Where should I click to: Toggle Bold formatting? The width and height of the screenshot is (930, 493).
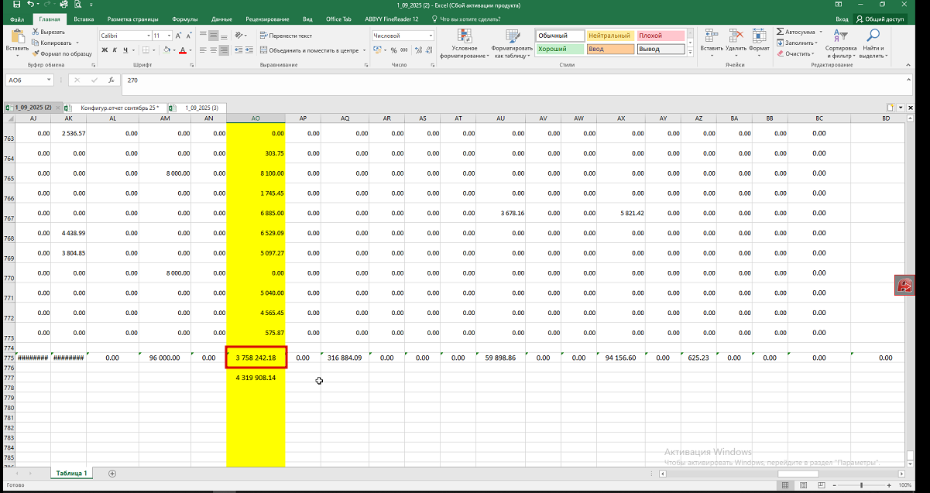click(105, 50)
